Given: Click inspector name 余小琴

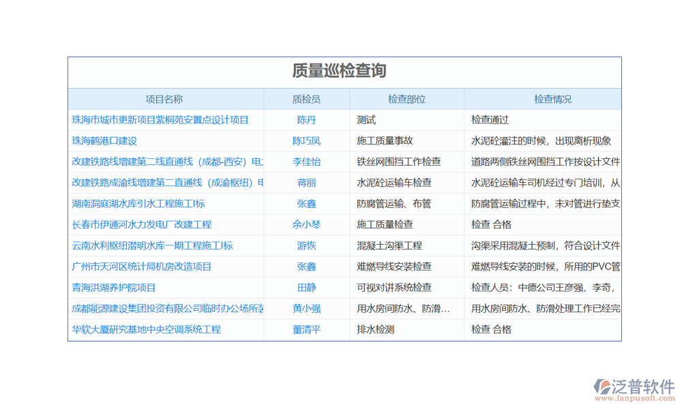Looking at the screenshot, I should pyautogui.click(x=306, y=224).
